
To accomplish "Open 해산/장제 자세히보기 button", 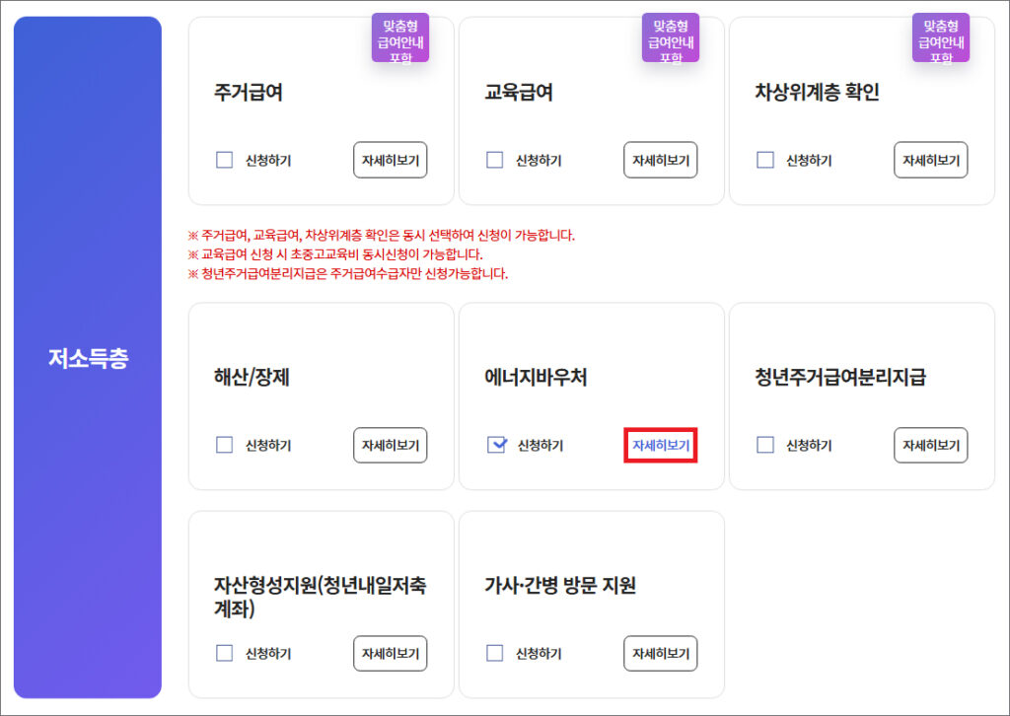I will click(x=390, y=445).
